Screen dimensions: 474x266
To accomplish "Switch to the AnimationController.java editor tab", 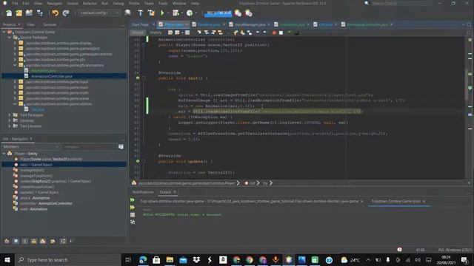I will point(367,24).
